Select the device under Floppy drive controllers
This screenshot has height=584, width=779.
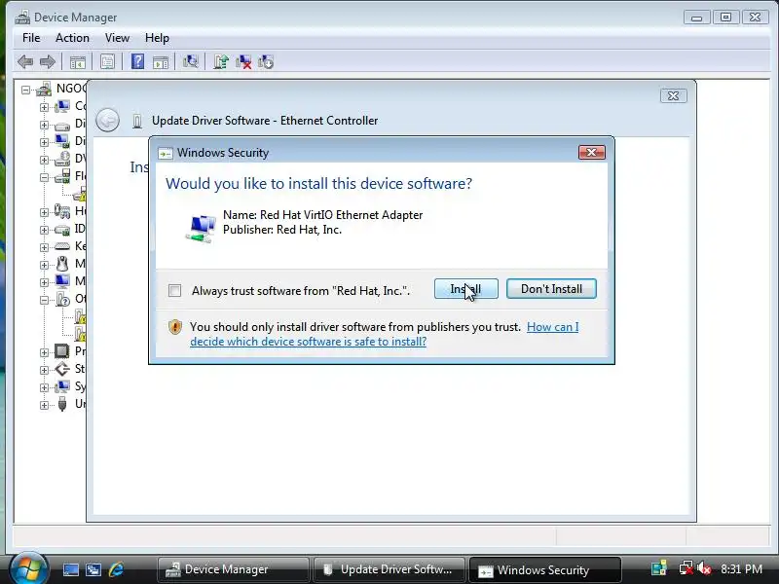point(80,194)
